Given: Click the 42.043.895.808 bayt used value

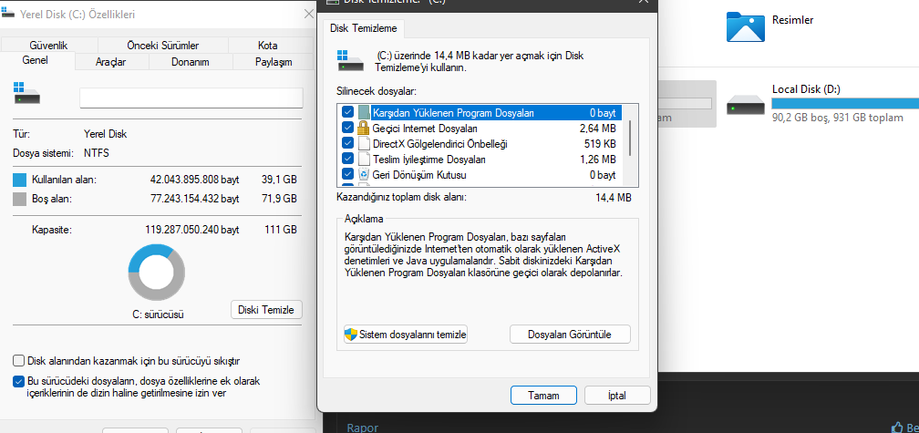Looking at the screenshot, I should point(194,180).
